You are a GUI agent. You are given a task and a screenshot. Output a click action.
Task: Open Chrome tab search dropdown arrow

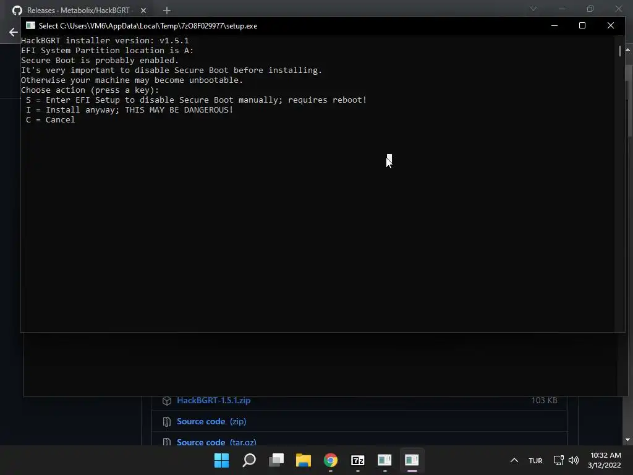pos(533,9)
